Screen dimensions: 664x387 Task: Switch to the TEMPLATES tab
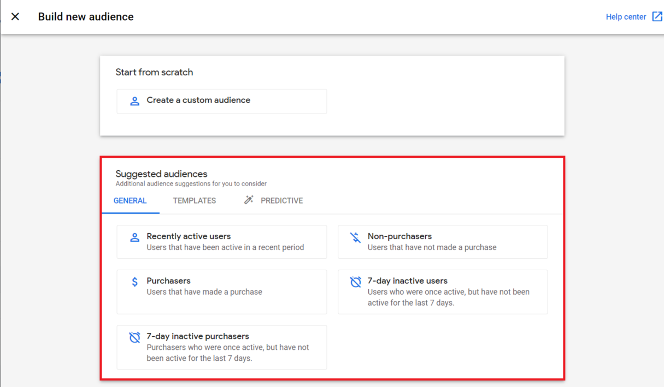point(194,200)
